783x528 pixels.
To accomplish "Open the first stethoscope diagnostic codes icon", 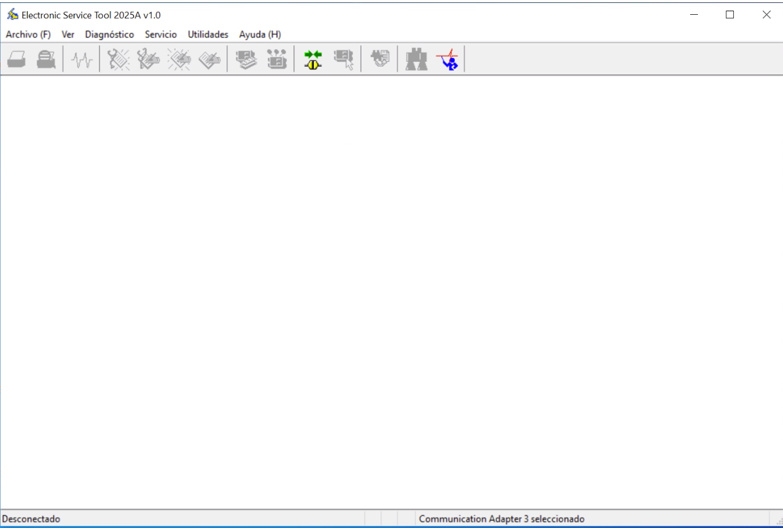I will point(119,60).
